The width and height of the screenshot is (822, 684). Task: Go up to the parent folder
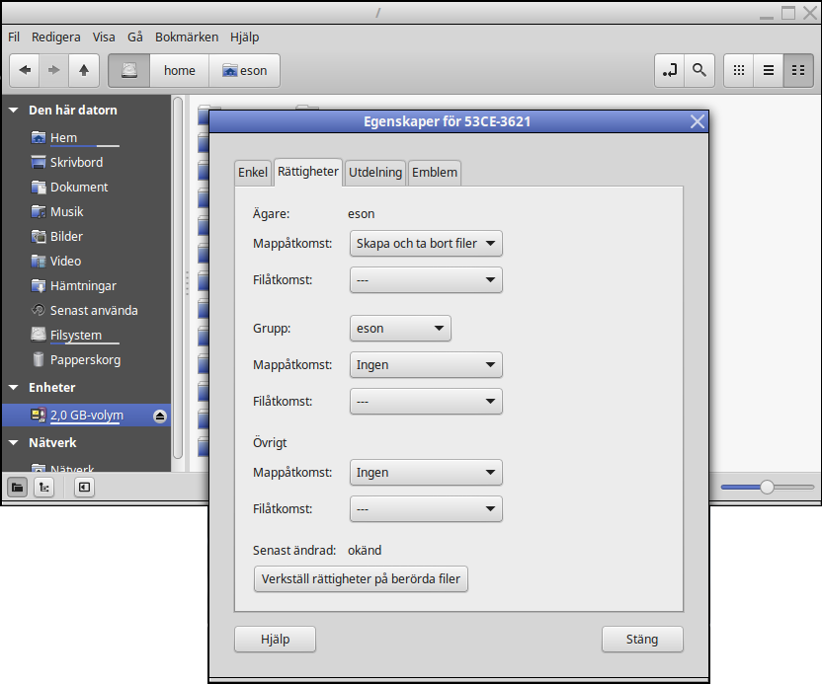tap(84, 70)
